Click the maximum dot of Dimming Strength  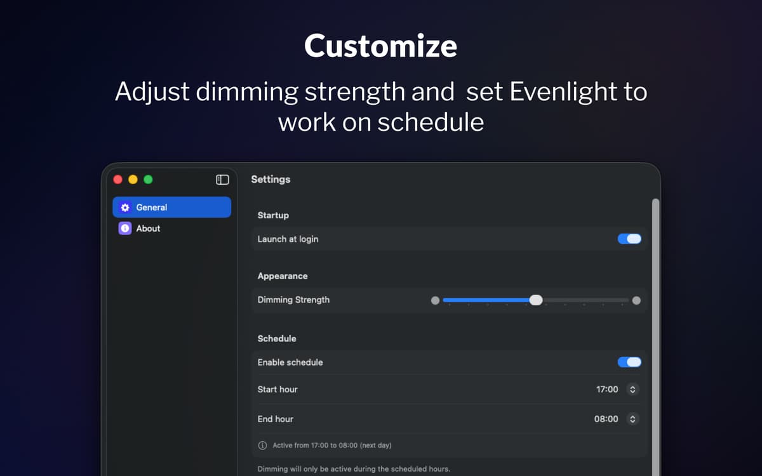tap(636, 300)
